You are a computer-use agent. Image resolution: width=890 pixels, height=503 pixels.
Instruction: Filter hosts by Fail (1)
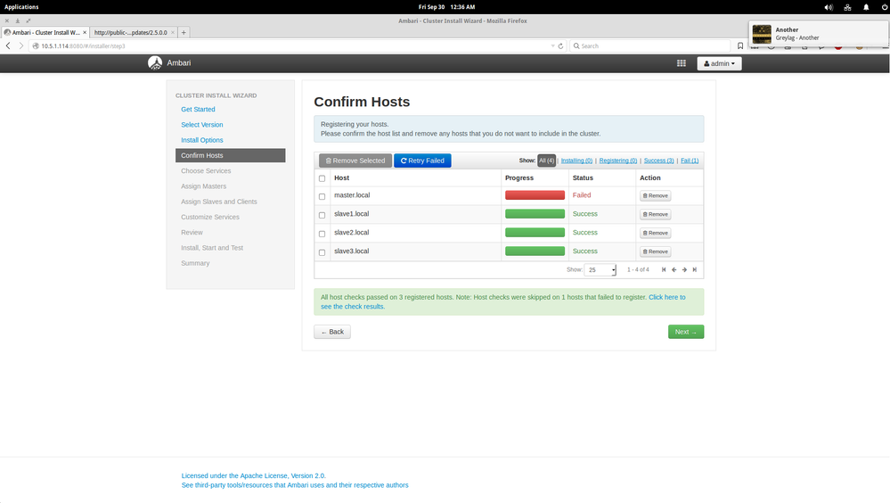click(x=690, y=161)
